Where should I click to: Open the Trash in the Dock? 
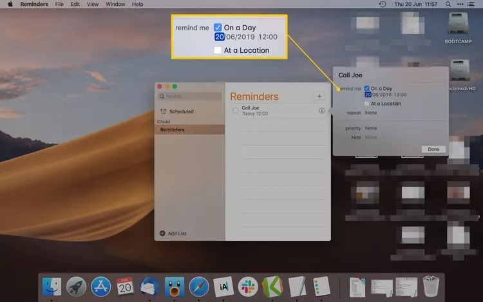(x=431, y=287)
